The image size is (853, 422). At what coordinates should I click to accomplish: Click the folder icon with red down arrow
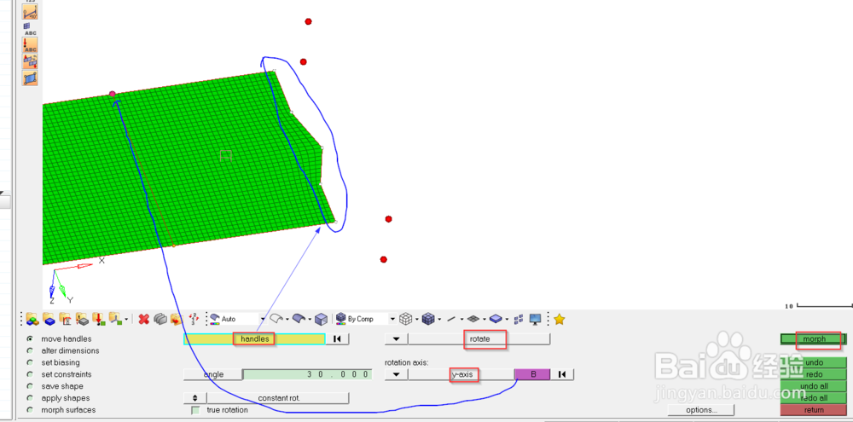(98, 319)
